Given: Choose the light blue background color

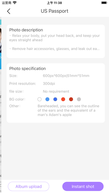Looking at the screenshot, I should coord(47,99).
